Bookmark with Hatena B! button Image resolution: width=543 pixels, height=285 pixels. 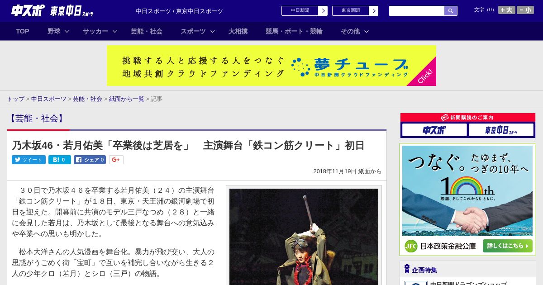pyautogui.click(x=60, y=160)
